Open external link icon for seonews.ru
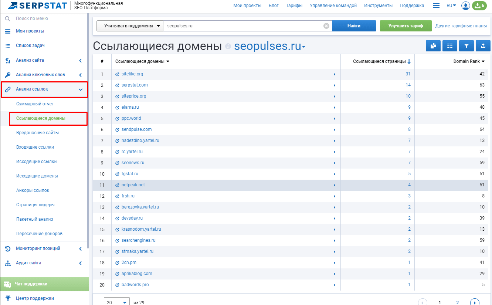492x305 pixels. (x=118, y=163)
